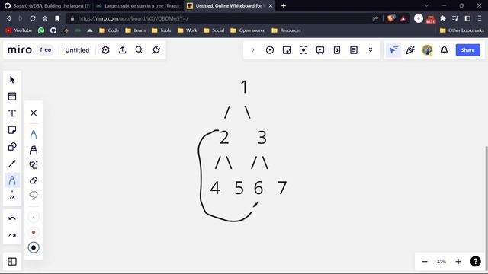This screenshot has height=274, width=488.
Task: Reload the page
Action: pos(32,18)
